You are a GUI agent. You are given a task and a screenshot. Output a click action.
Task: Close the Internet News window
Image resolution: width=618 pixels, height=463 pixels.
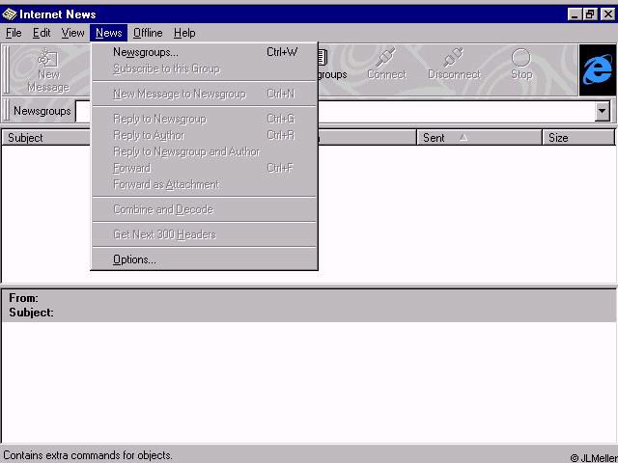click(607, 14)
